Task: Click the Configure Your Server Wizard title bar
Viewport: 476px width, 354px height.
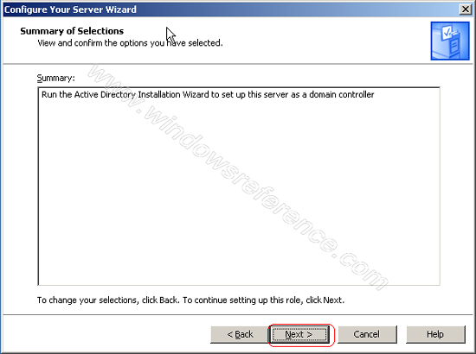Action: coord(231,9)
